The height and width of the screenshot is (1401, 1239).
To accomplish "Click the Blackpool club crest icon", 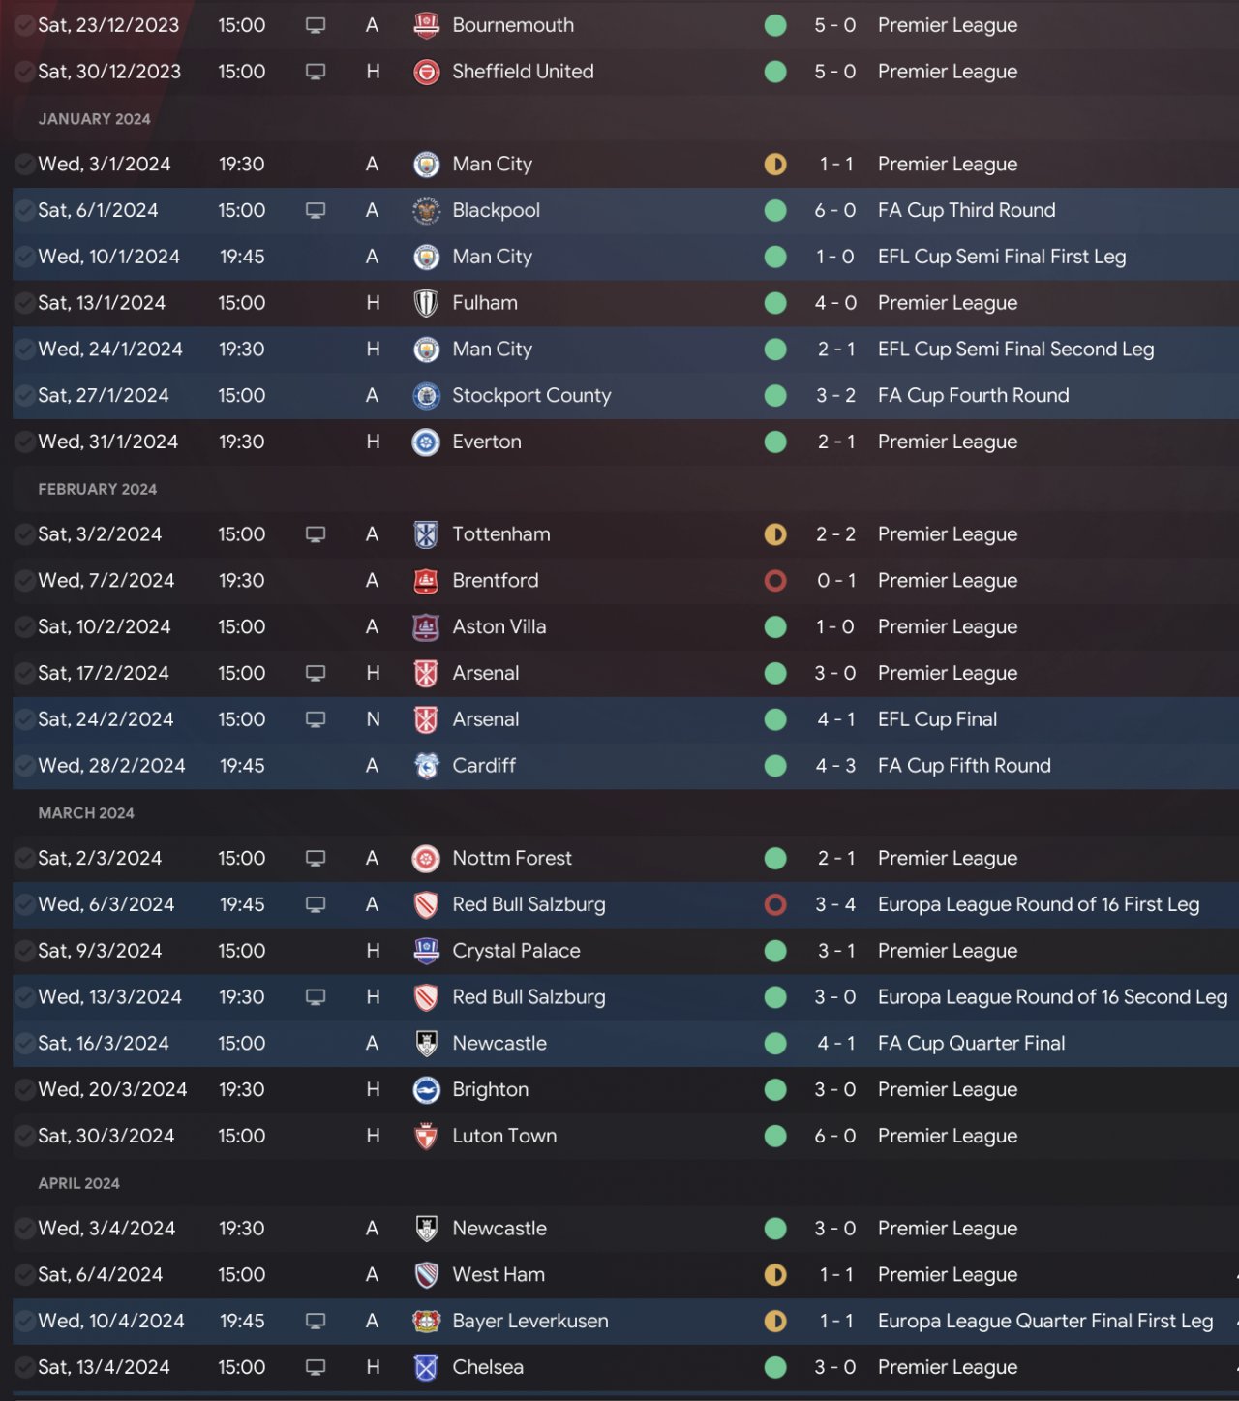I will [x=426, y=210].
